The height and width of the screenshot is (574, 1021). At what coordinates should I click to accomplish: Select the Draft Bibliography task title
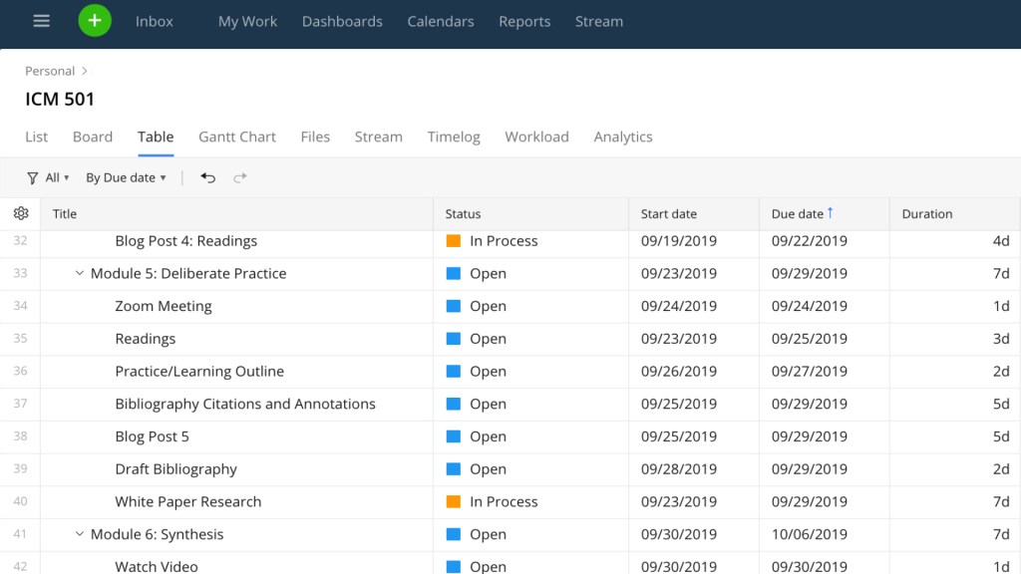coord(175,468)
